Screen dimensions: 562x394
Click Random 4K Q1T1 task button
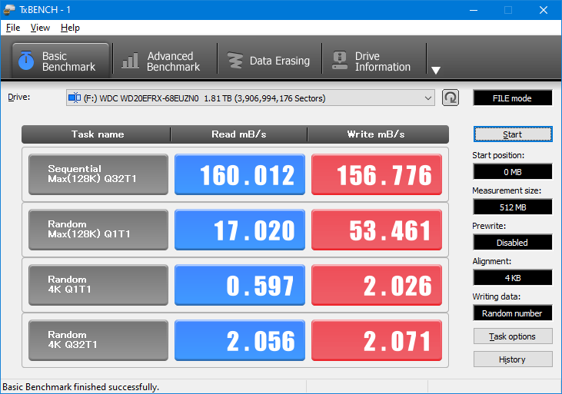[98, 285]
